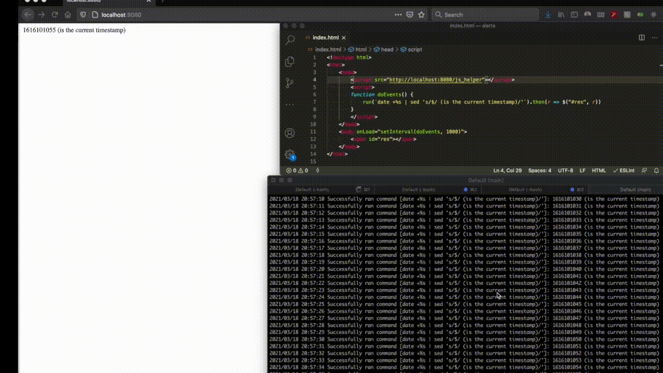Select the index.html editor tab
This screenshot has height=373, width=663.
tap(325, 37)
